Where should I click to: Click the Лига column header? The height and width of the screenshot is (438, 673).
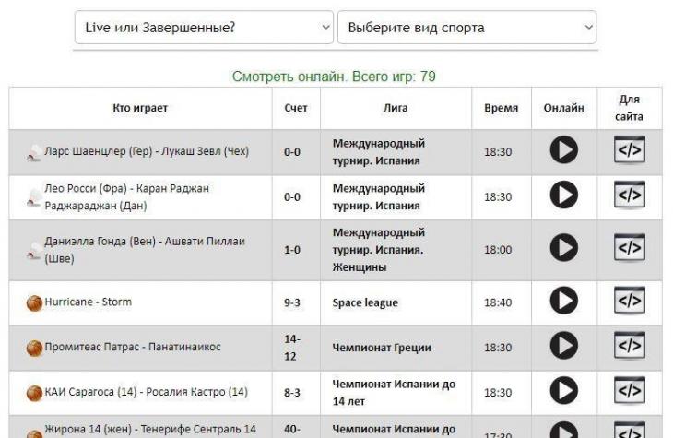coord(395,108)
